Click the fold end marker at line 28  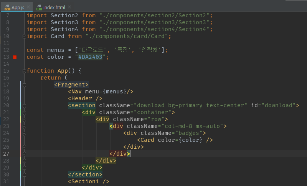(x=24, y=161)
